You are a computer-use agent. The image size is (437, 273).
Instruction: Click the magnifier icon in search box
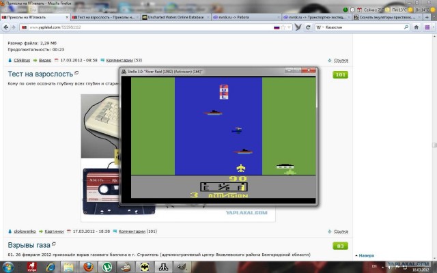(406, 27)
